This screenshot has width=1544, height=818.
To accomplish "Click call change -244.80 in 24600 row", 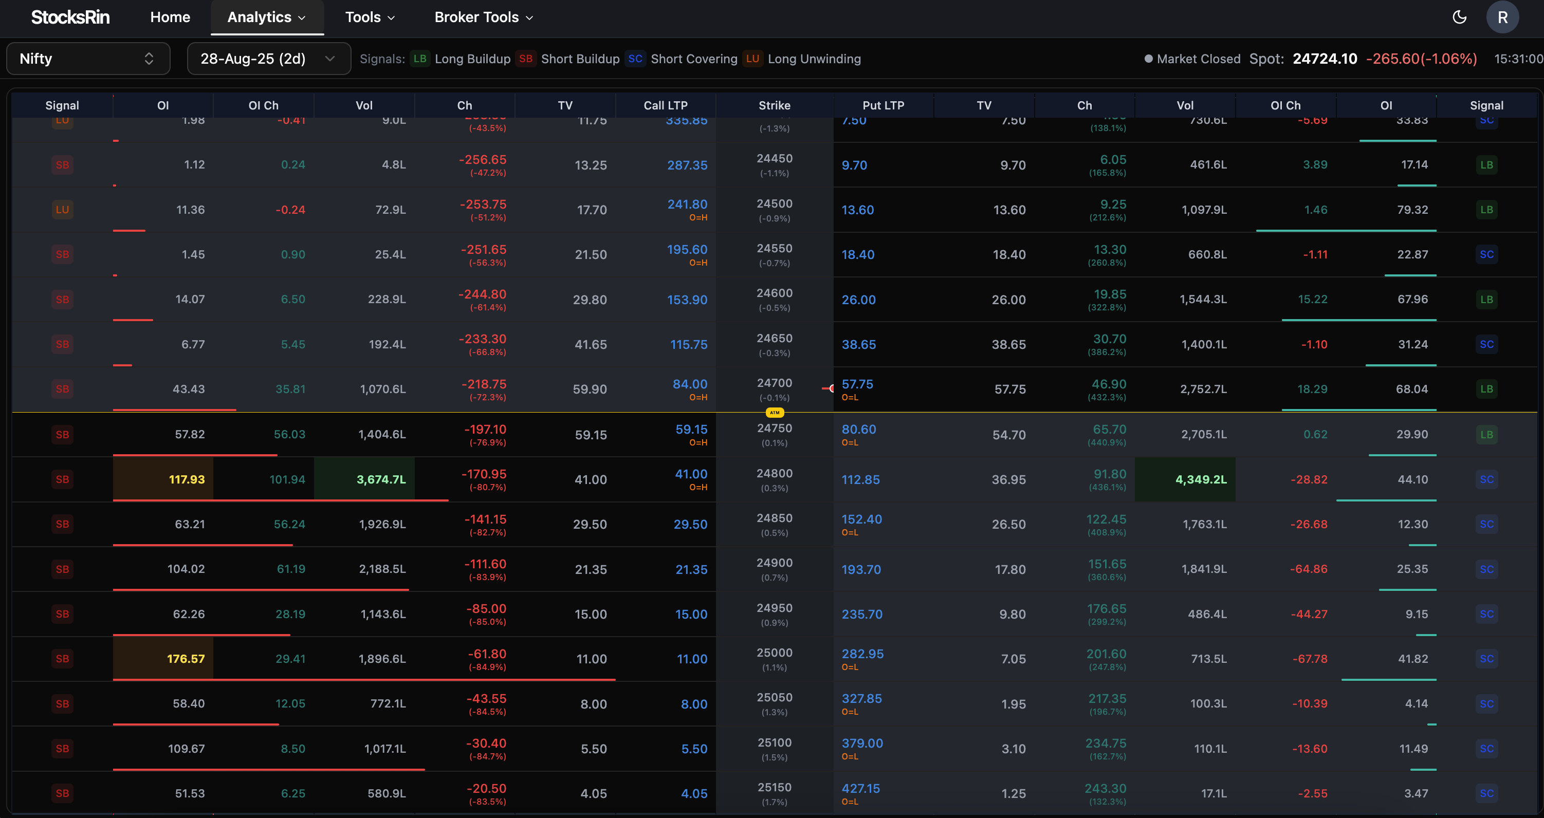I will pyautogui.click(x=482, y=294).
